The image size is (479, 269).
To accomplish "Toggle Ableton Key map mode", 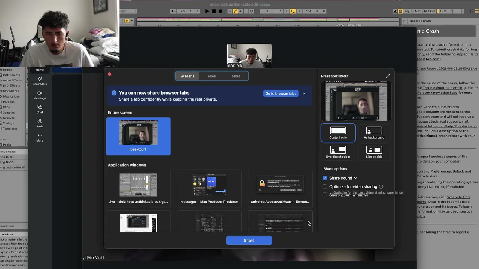I will click(407, 11).
